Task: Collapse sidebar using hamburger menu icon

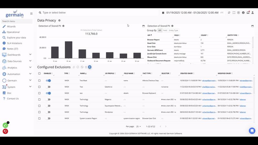Action: tap(31, 14)
